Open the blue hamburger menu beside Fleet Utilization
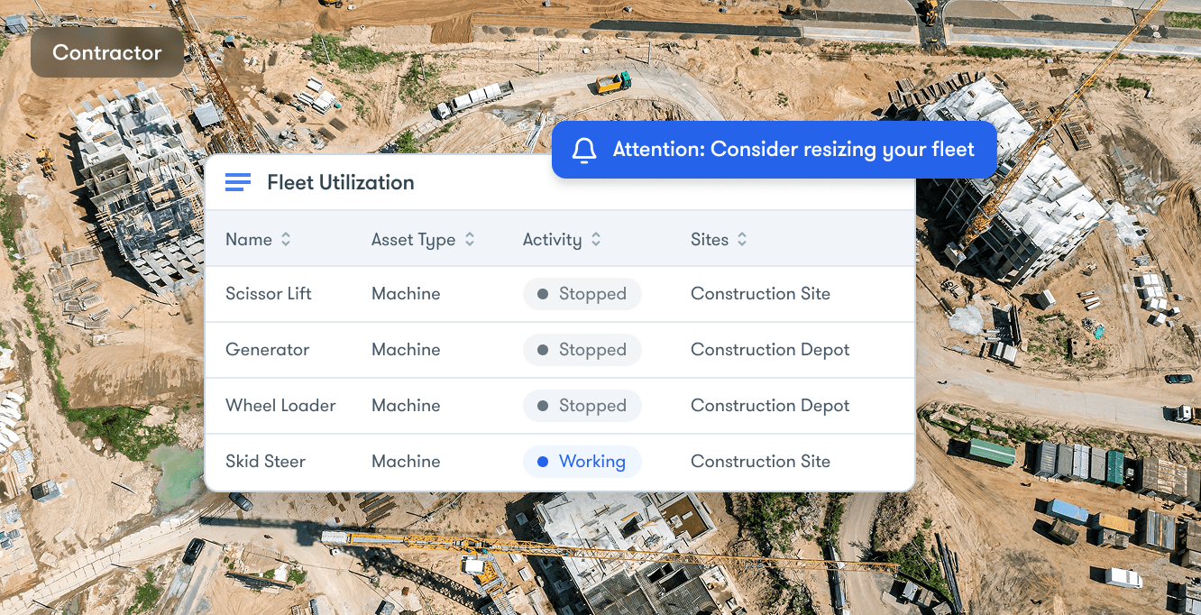This screenshot has width=1201, height=615. 237,181
